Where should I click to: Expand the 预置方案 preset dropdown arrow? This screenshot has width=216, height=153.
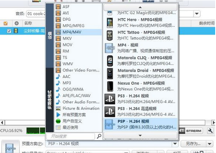pos(175,144)
